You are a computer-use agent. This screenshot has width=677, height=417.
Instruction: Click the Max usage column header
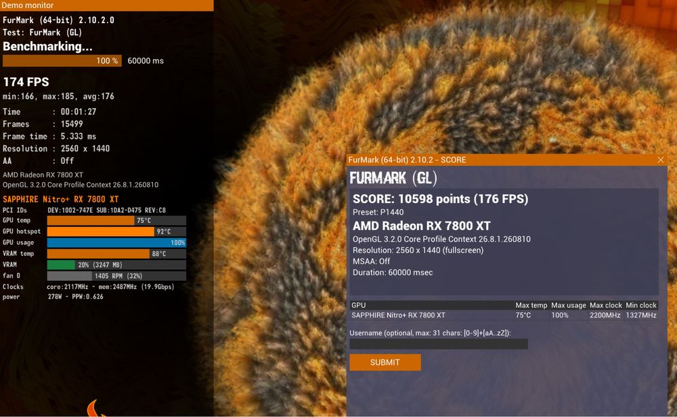[x=569, y=305]
